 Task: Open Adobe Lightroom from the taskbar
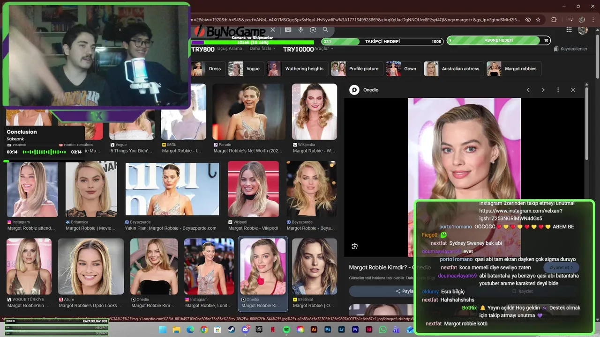click(x=341, y=330)
